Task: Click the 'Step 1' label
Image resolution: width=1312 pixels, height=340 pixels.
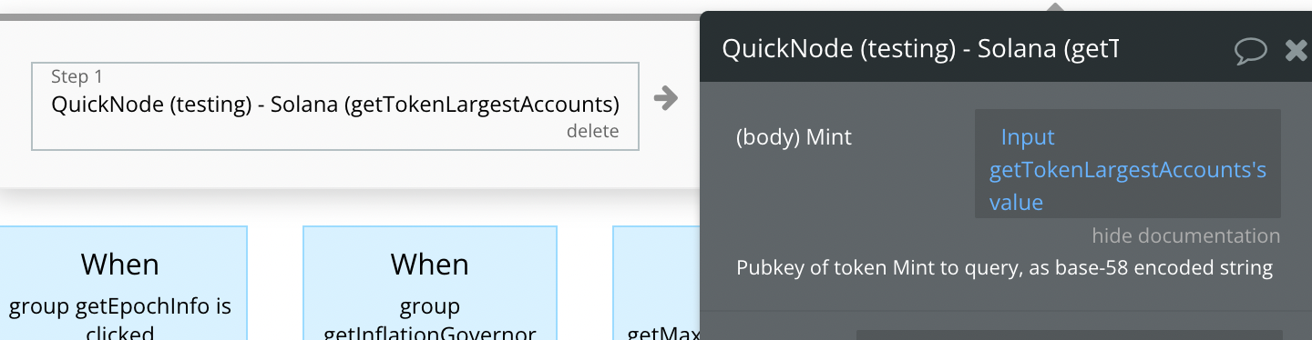Action: point(77,77)
